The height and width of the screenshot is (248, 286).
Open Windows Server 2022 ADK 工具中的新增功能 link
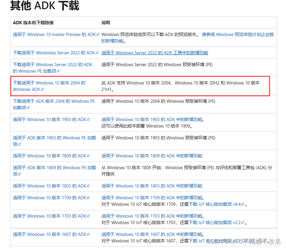155,53
